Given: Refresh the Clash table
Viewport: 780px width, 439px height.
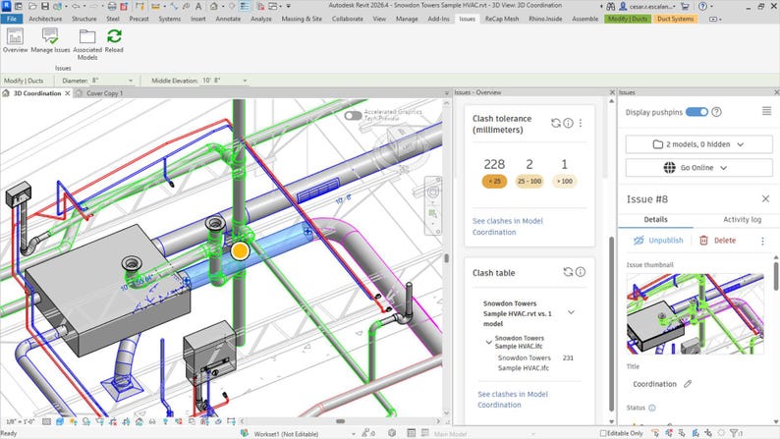Looking at the screenshot, I should [x=568, y=272].
